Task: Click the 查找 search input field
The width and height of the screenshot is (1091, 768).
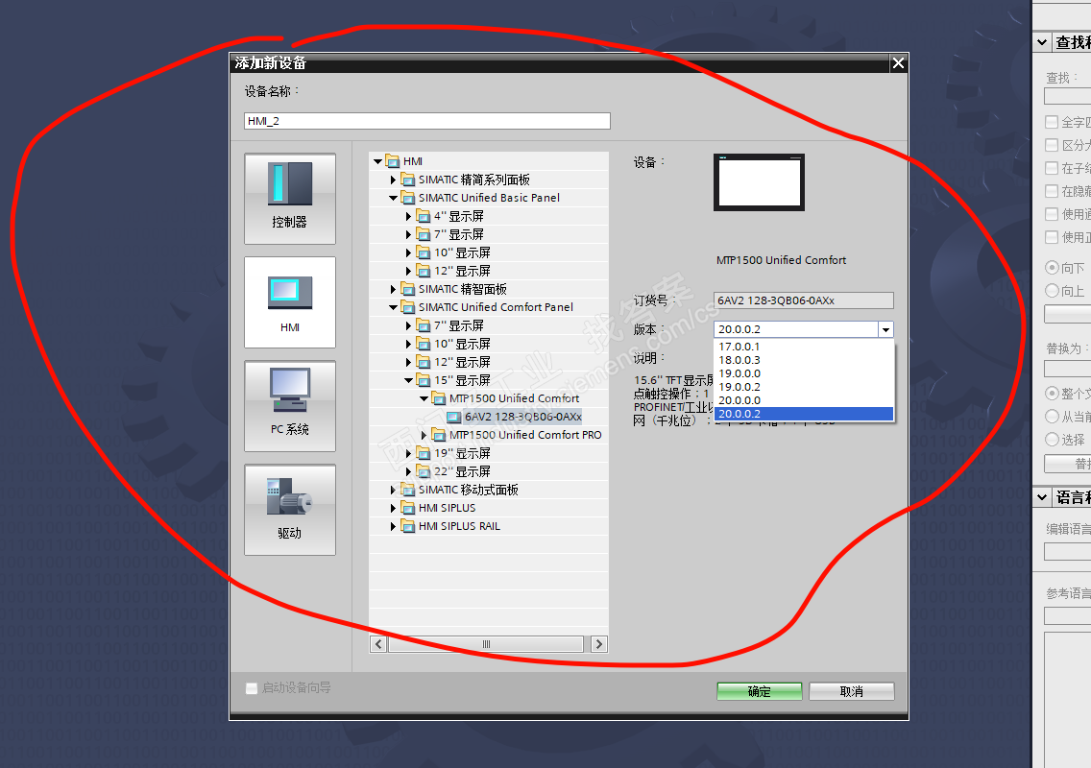Action: [x=1067, y=96]
